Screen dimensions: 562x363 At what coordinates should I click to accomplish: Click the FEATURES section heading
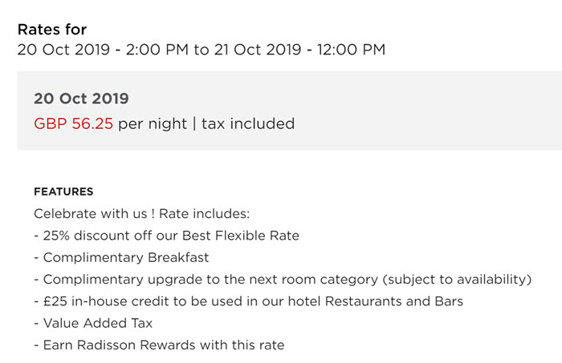[x=63, y=192]
